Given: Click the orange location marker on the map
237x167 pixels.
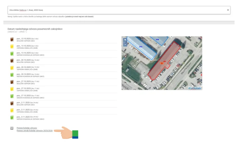Looking at the screenshot, I should pyautogui.click(x=162, y=62).
